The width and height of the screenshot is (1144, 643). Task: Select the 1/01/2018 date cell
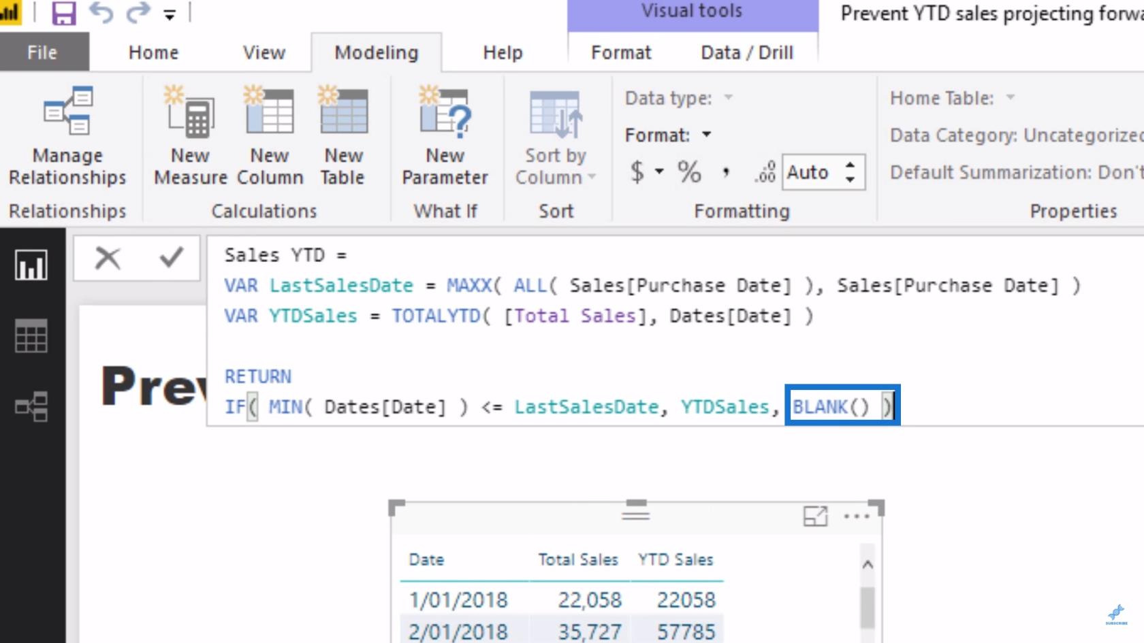pos(458,599)
